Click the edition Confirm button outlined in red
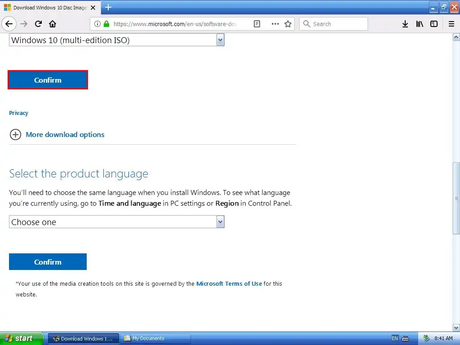Image resolution: width=460 pixels, height=345 pixels. point(48,80)
